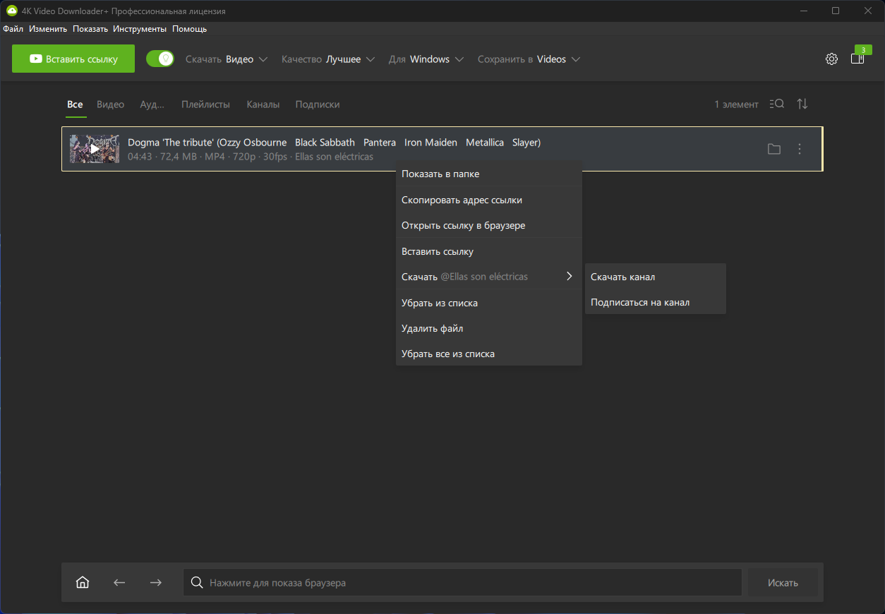Open the Для Windows dropdown
Image resolution: width=885 pixels, height=614 pixels.
tap(426, 59)
